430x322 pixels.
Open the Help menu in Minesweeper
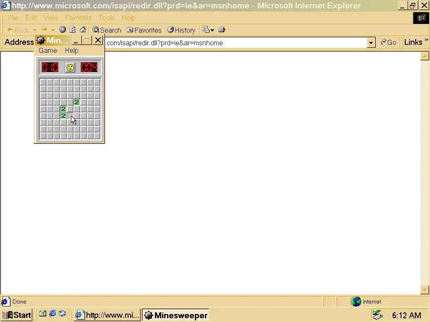click(71, 51)
